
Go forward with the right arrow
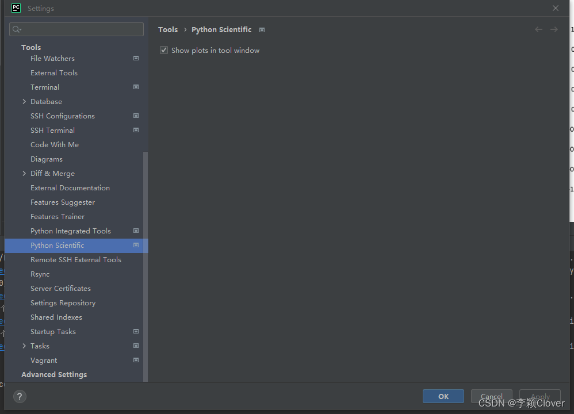click(x=554, y=29)
